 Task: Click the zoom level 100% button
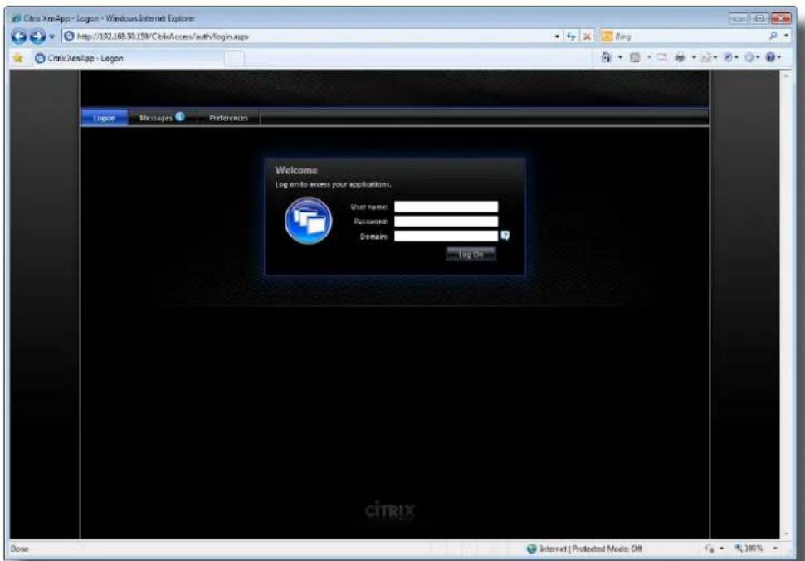[749, 549]
